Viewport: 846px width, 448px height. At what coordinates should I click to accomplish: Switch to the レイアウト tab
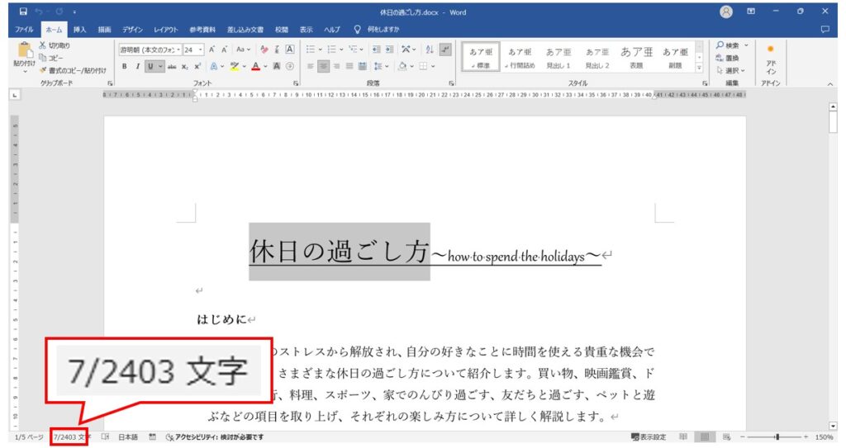(x=165, y=30)
